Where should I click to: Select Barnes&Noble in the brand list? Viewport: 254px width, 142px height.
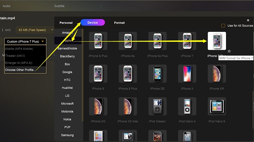tap(68, 48)
